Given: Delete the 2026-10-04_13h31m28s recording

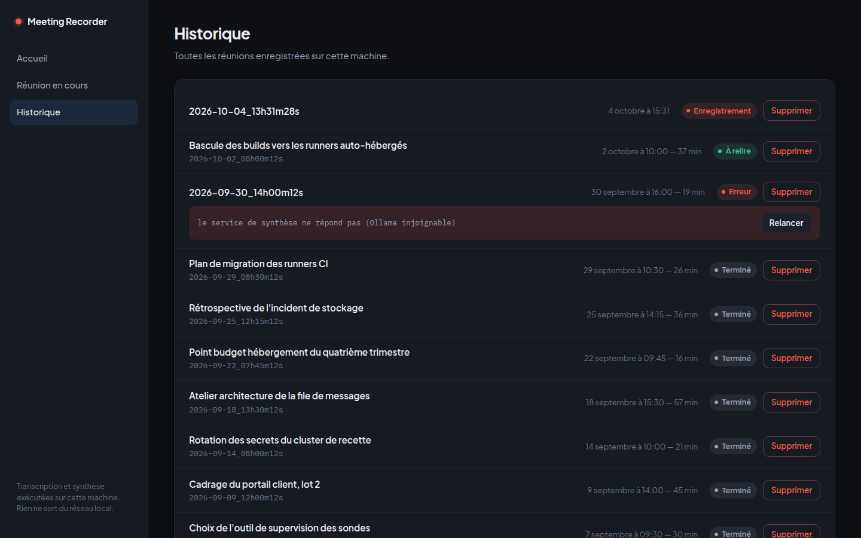Looking at the screenshot, I should click(791, 111).
